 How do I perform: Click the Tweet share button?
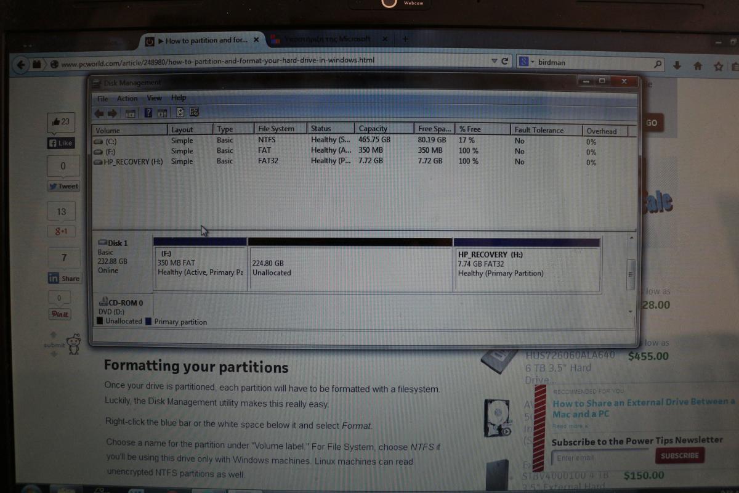[x=63, y=186]
